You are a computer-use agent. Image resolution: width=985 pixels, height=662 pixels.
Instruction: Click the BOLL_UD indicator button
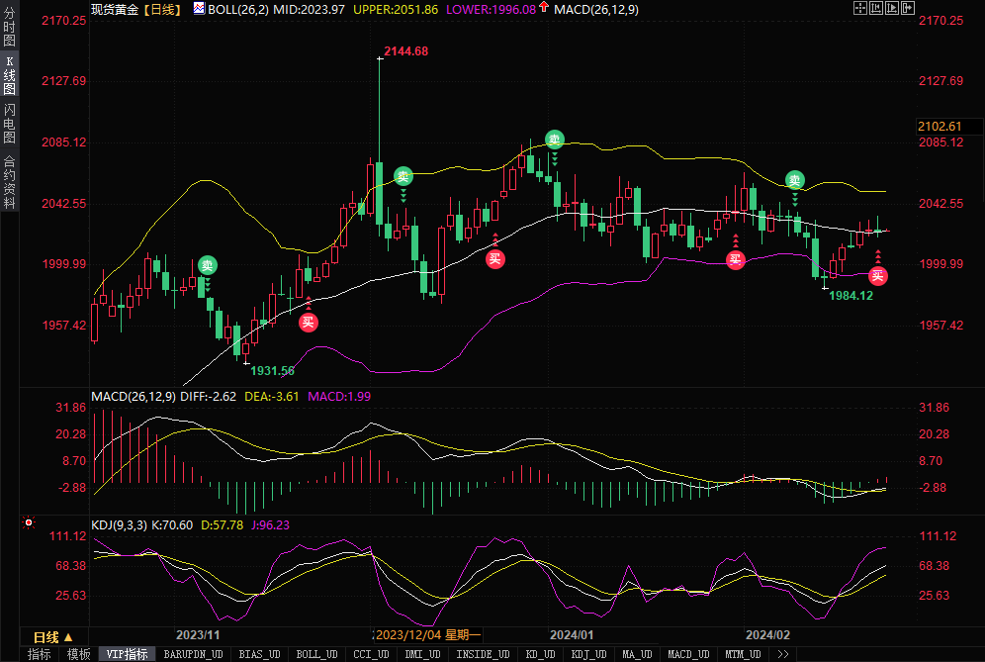tap(316, 654)
